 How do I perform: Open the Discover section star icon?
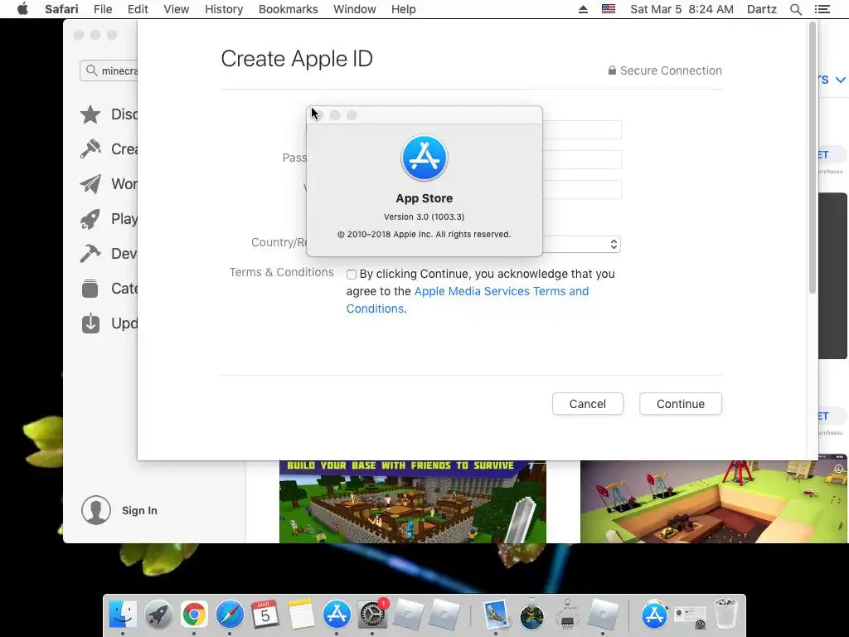(x=90, y=114)
